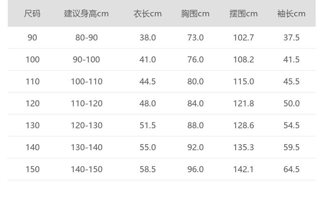Click the 76.0 chest value
Viewport: 323px width, 198px height.
pos(195,60)
